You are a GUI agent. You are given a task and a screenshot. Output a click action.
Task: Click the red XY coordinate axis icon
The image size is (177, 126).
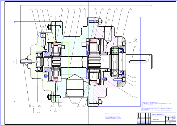click(x=36, y=110)
